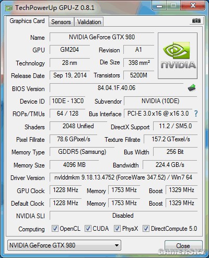
Task: Click the DirectX Support field 11.2 / SM5.0
Action: [x=175, y=126]
